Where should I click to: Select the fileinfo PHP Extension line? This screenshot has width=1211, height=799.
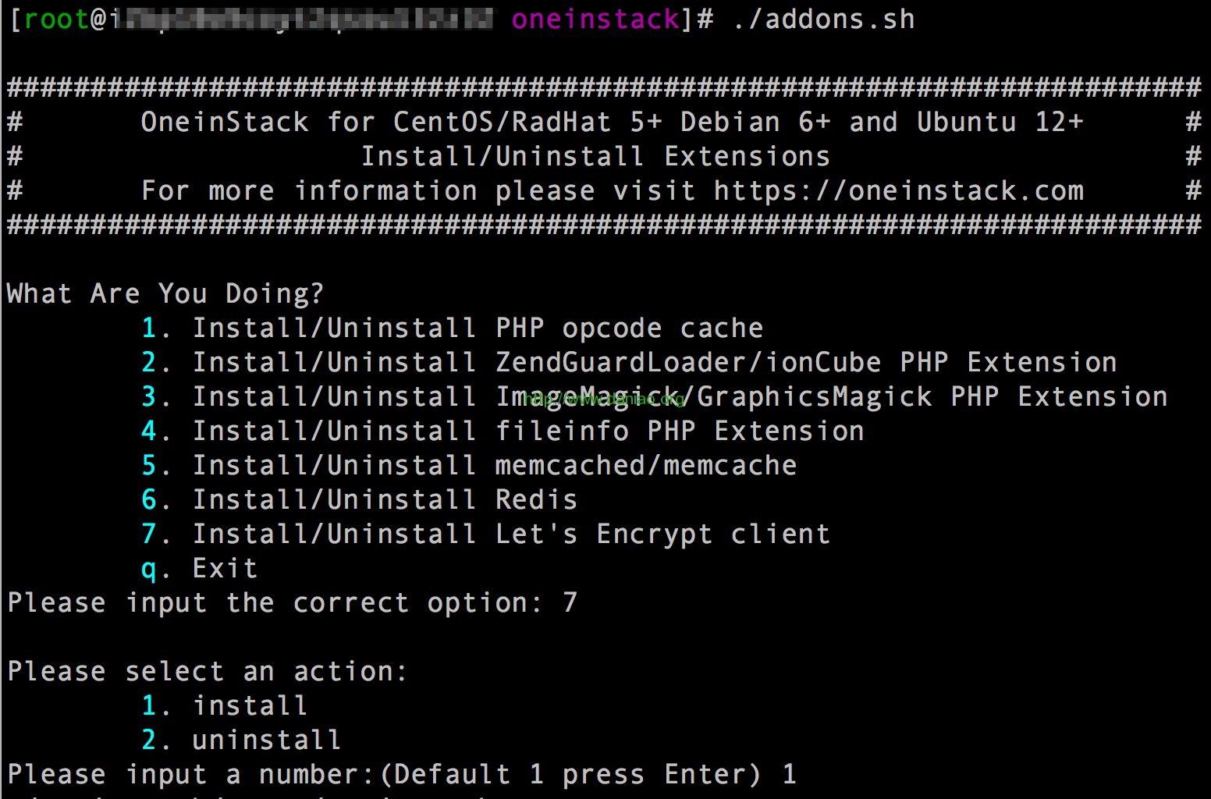(503, 431)
